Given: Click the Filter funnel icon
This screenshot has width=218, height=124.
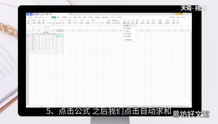Looking at the screenshot, I should tap(129, 21).
